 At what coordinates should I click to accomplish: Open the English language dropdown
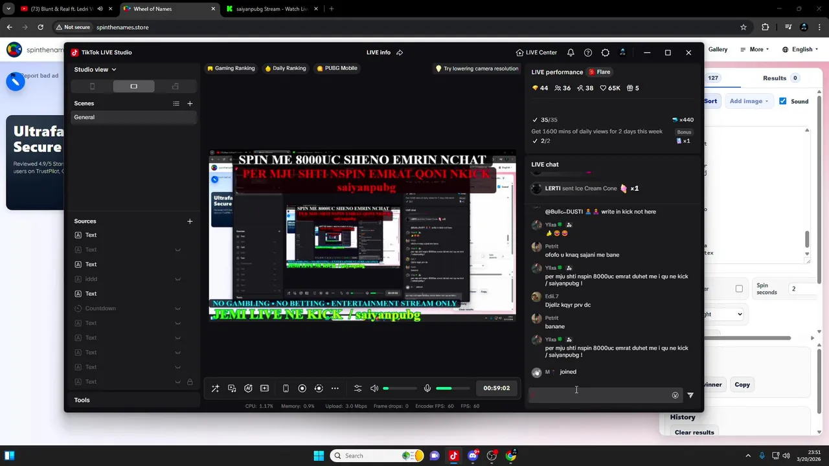[801, 49]
